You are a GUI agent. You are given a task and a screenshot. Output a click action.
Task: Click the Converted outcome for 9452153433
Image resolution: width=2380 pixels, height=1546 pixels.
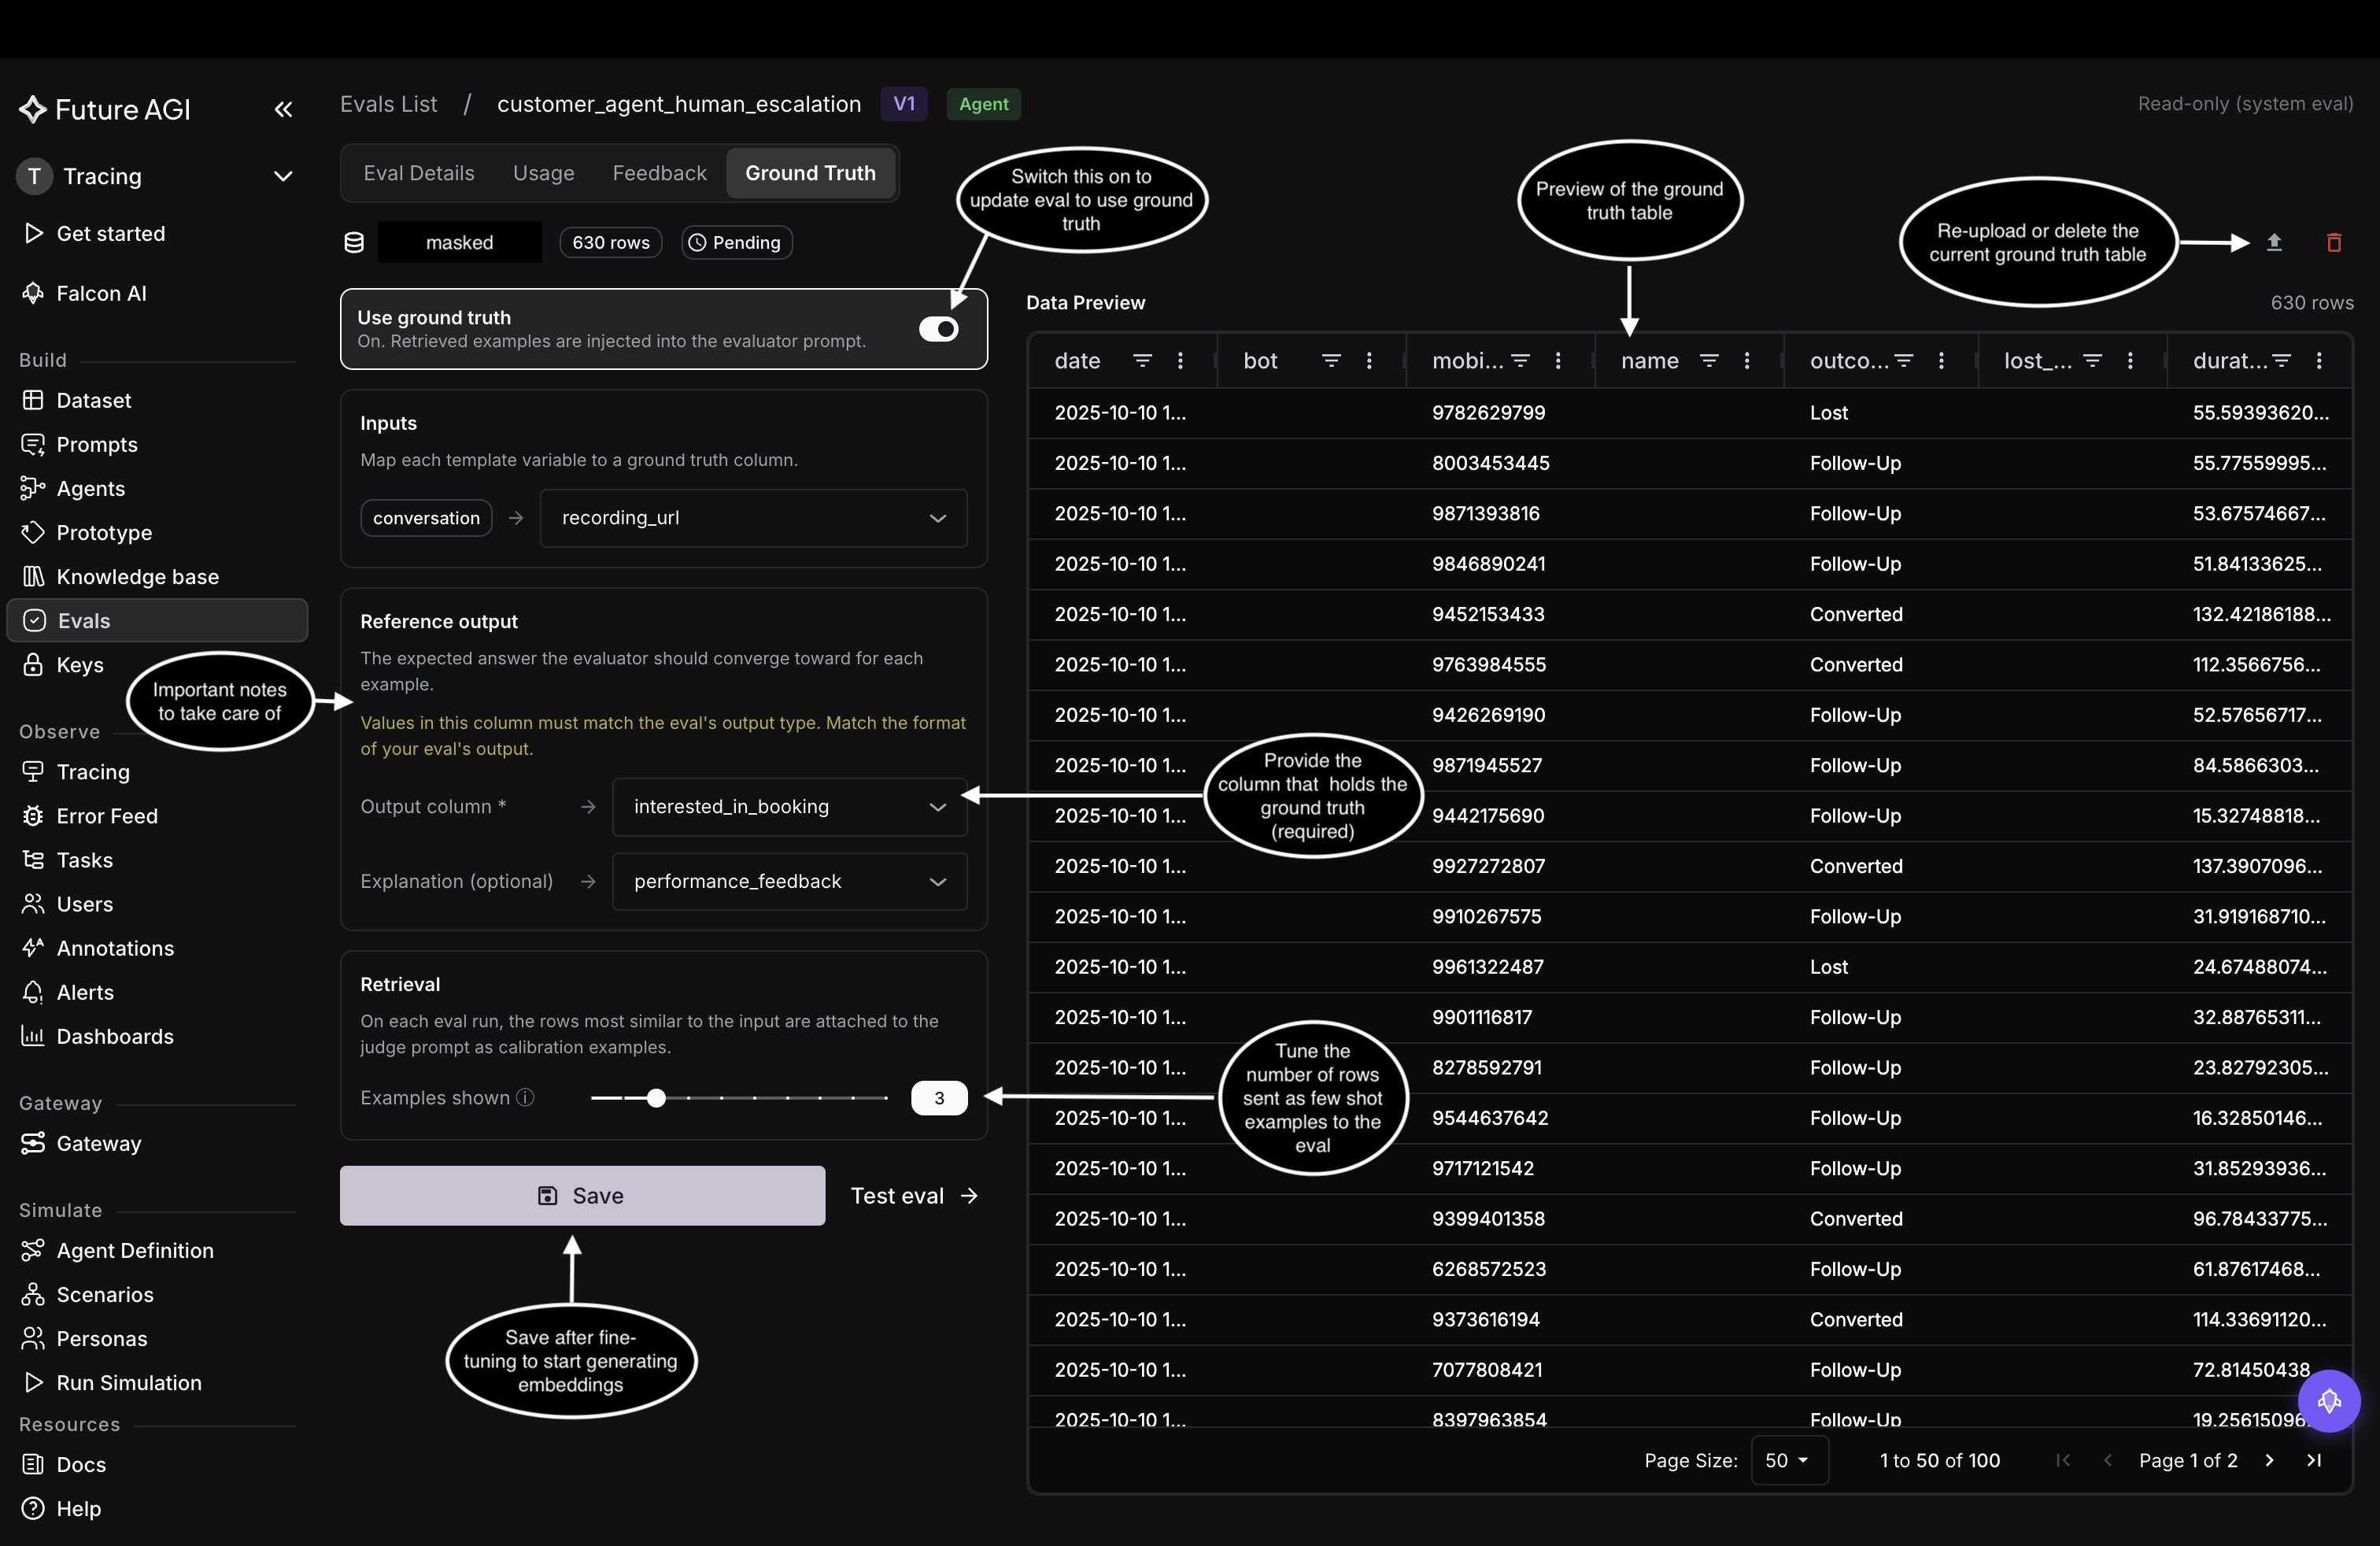(1856, 614)
